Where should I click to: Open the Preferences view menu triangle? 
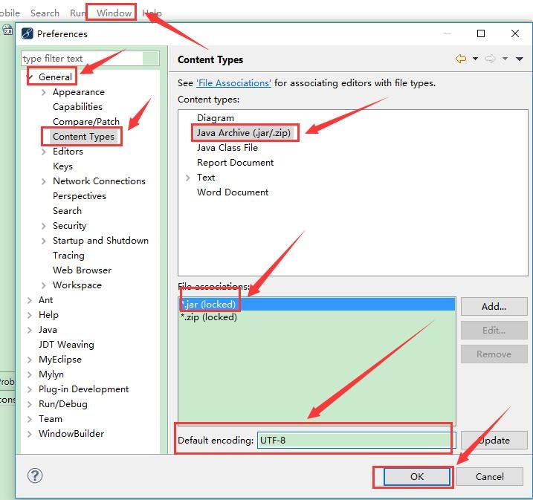[519, 59]
